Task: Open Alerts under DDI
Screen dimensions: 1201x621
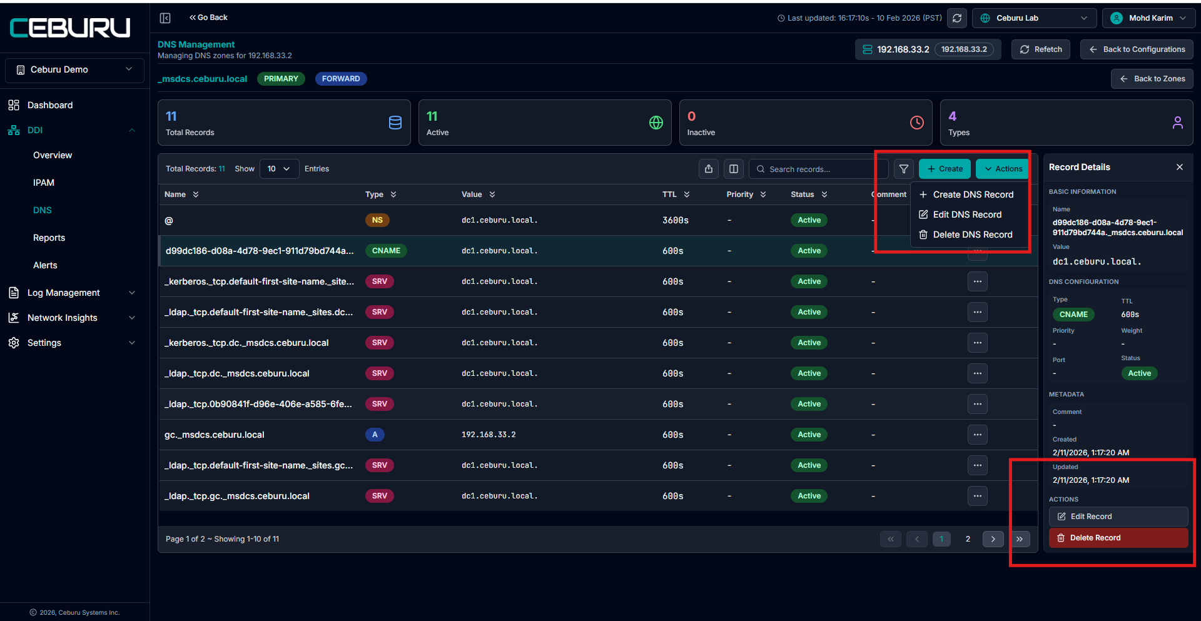Action: (x=45, y=265)
